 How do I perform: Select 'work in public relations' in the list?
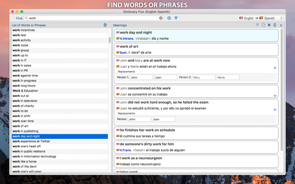[60, 152]
